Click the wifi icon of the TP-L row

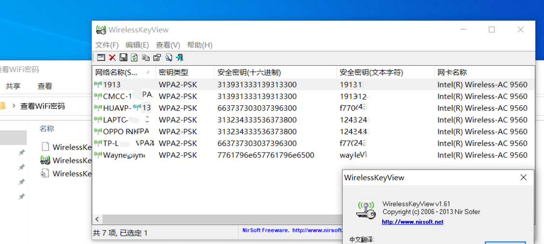coord(98,144)
